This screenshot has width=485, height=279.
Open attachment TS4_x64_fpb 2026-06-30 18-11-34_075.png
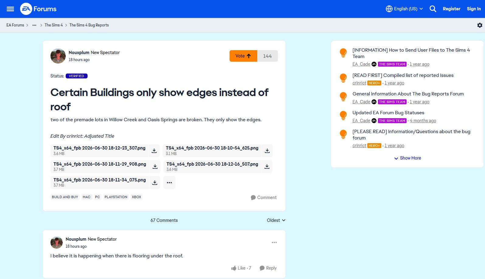pyautogui.click(x=100, y=183)
